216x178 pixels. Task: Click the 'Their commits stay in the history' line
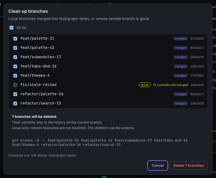click(x=57, y=122)
